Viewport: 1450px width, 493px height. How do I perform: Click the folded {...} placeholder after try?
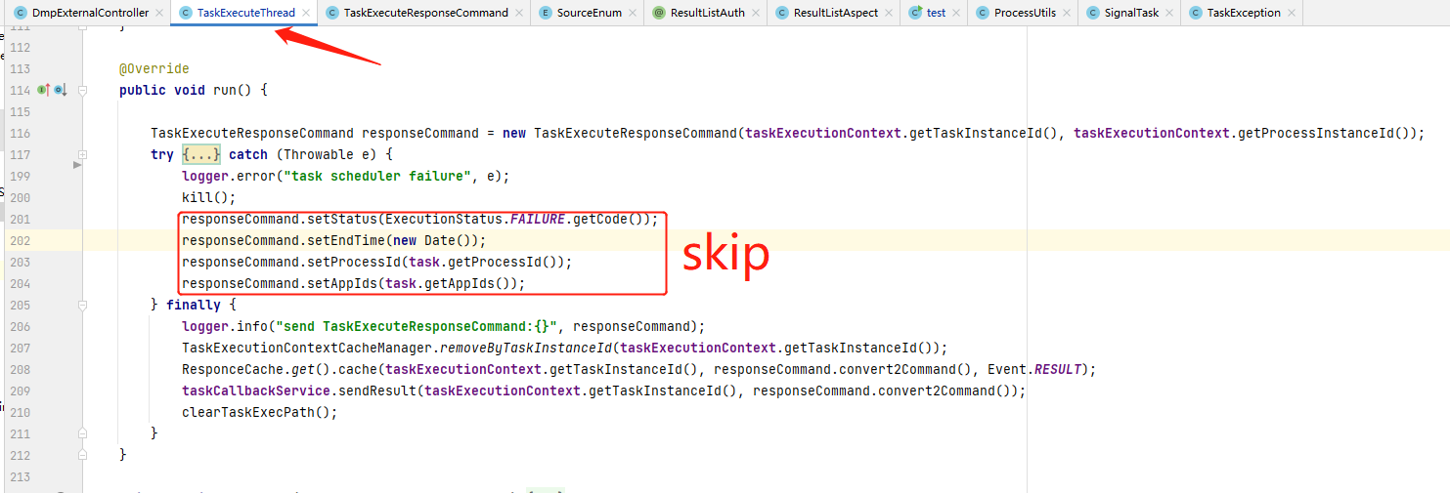pos(202,154)
